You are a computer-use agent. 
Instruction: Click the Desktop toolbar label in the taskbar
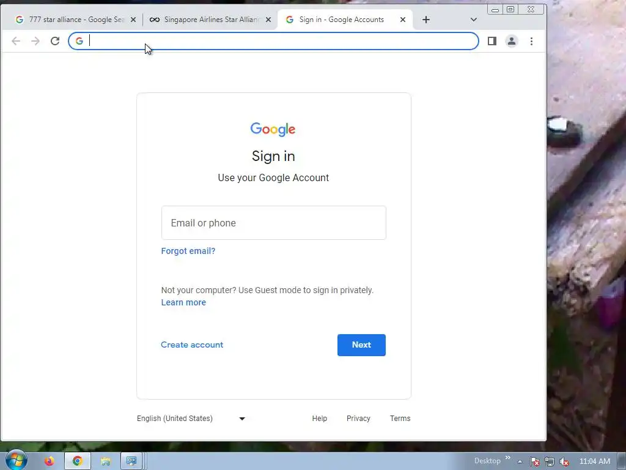(x=487, y=461)
